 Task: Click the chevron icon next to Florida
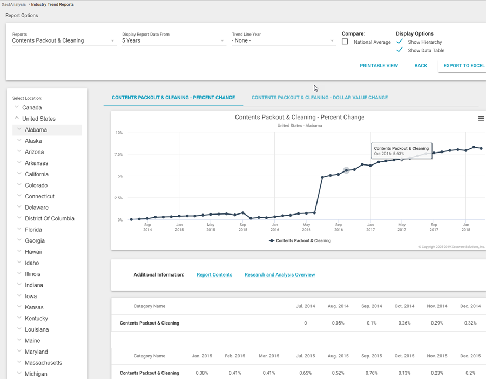point(19,229)
